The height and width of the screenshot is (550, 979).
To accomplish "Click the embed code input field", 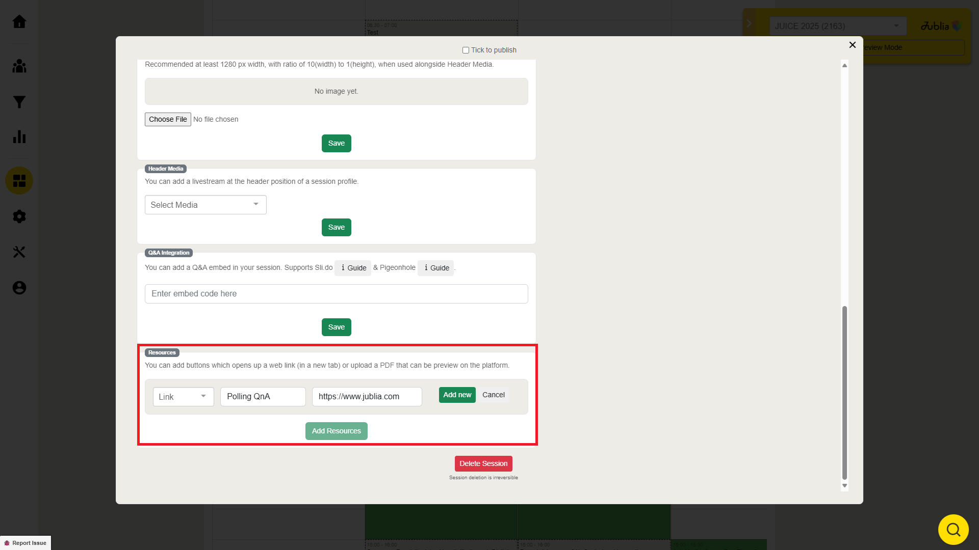I will click(x=337, y=294).
